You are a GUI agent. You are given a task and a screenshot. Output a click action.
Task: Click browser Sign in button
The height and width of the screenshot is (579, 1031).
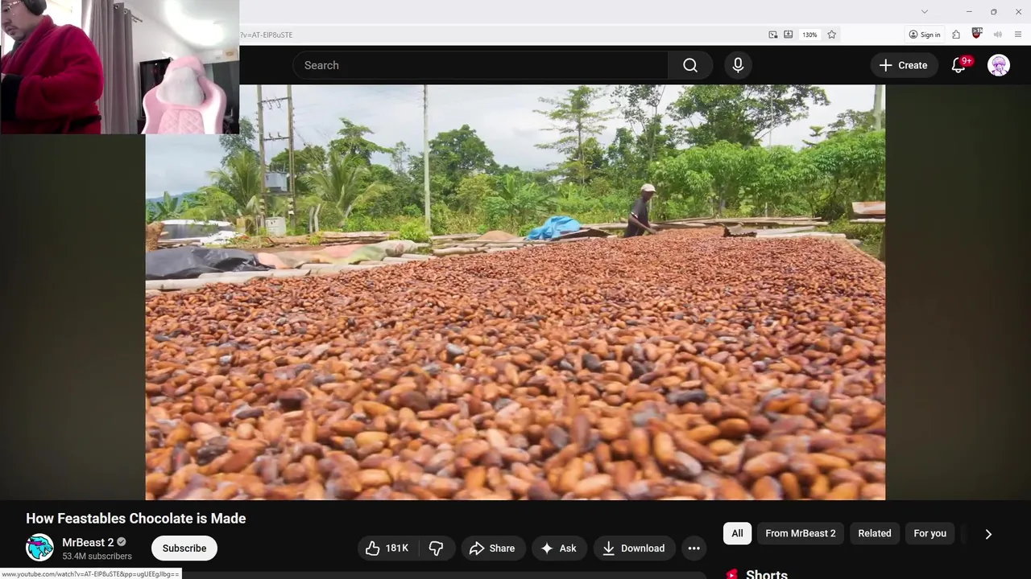click(x=925, y=35)
